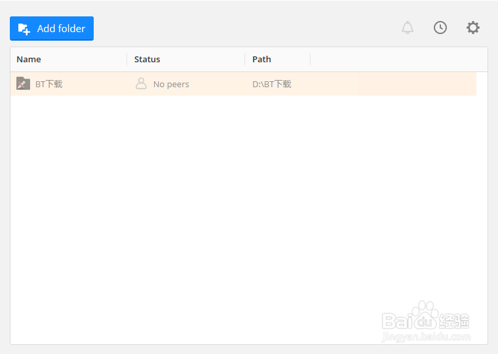Click the peers person icon

tap(141, 84)
